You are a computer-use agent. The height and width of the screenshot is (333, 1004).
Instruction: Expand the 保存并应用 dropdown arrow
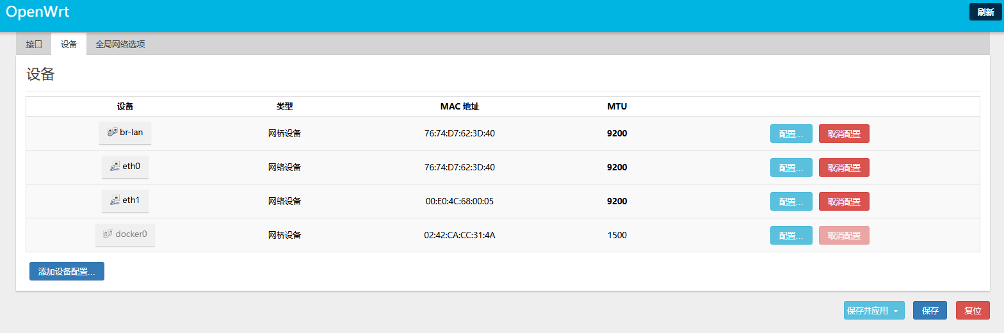pyautogui.click(x=896, y=311)
